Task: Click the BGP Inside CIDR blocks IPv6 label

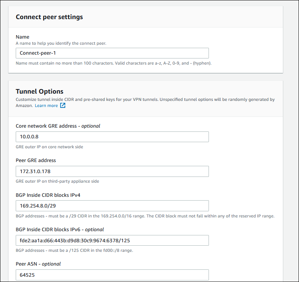Action: pos(59,229)
